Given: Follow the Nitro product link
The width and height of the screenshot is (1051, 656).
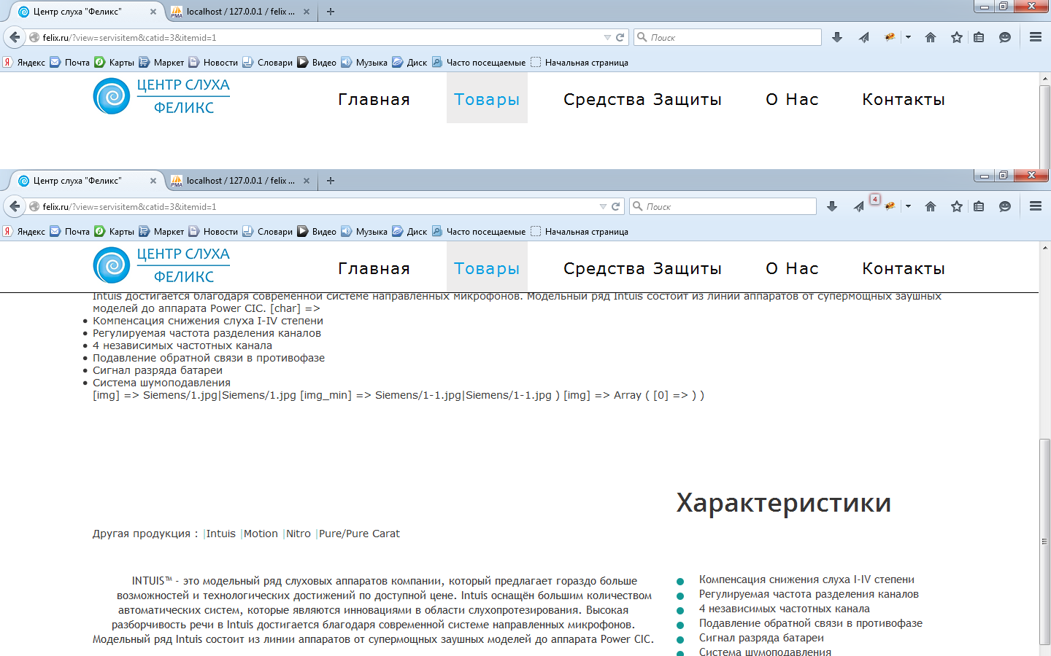Looking at the screenshot, I should pos(299,534).
